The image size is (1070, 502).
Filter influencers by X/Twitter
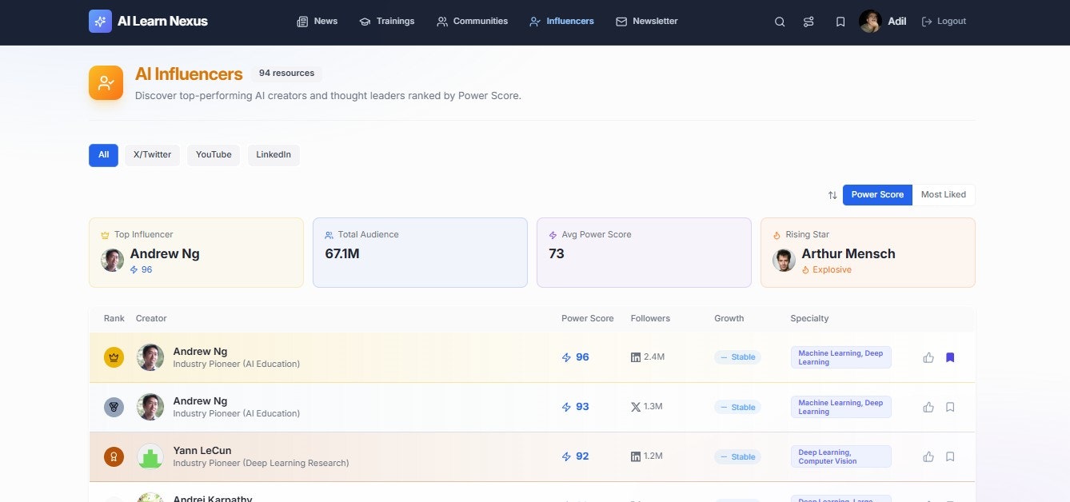coord(152,155)
